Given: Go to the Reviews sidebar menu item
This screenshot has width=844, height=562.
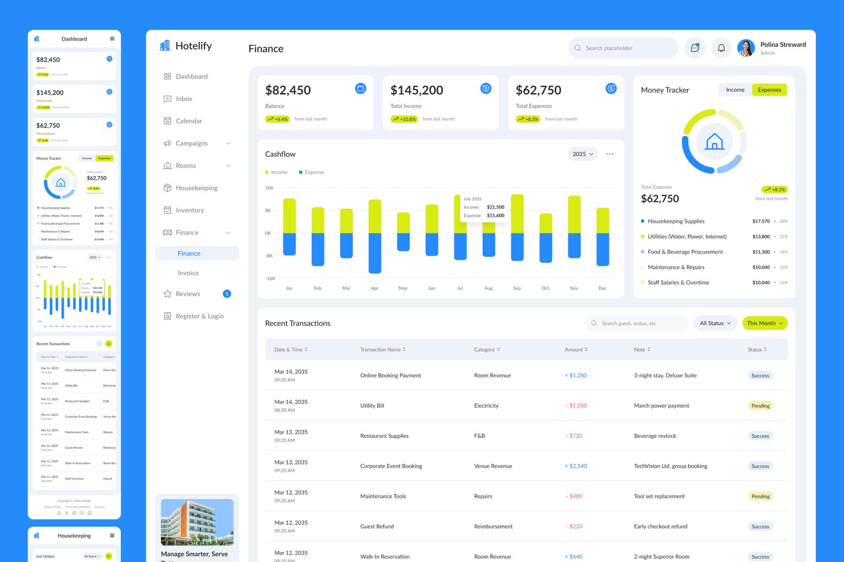Looking at the screenshot, I should [187, 294].
